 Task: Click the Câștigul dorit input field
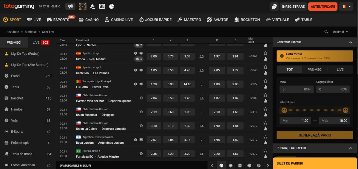pos(333,89)
